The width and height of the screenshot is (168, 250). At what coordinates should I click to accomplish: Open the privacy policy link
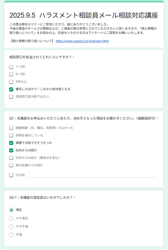pyautogui.click(x=82, y=41)
